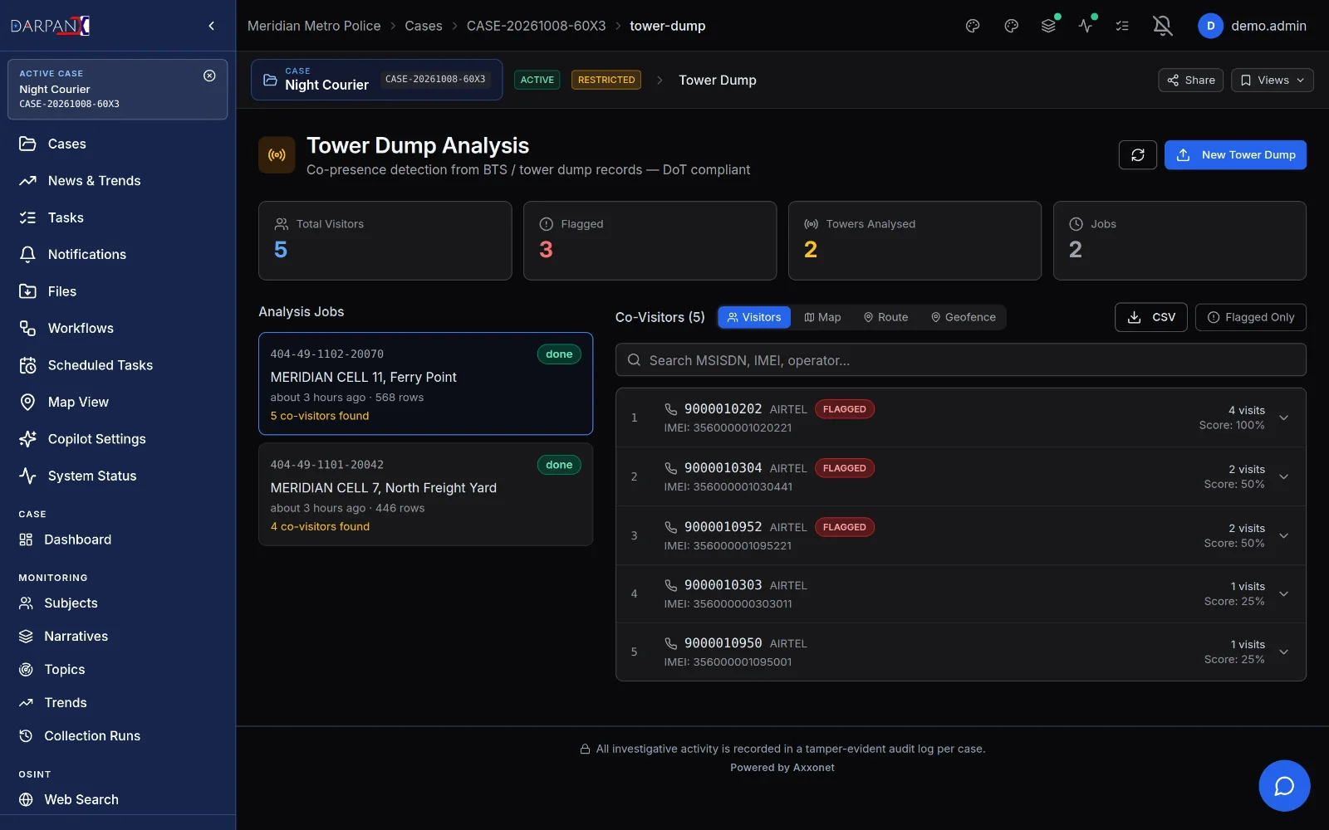Screen dimensions: 1329x830
Task: Focus the Search MSISDN, IMEI field
Action: (960, 360)
